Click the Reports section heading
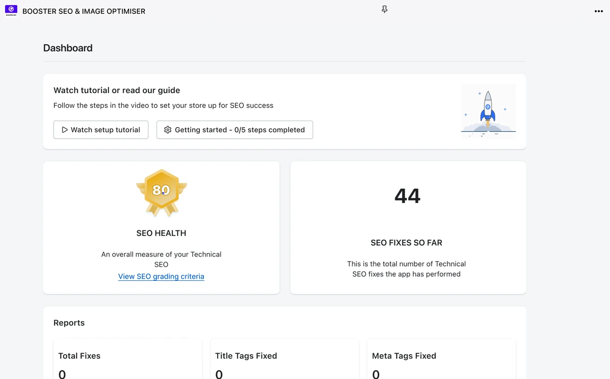Viewport: 610px width, 379px height. (69, 323)
